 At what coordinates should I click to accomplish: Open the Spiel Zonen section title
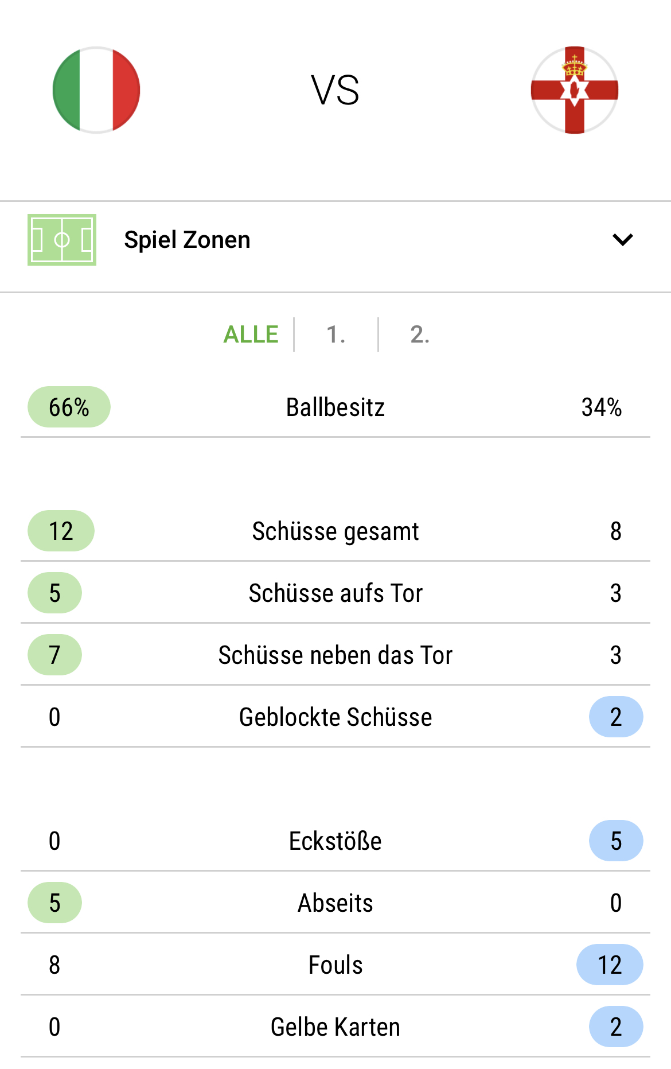[187, 240]
